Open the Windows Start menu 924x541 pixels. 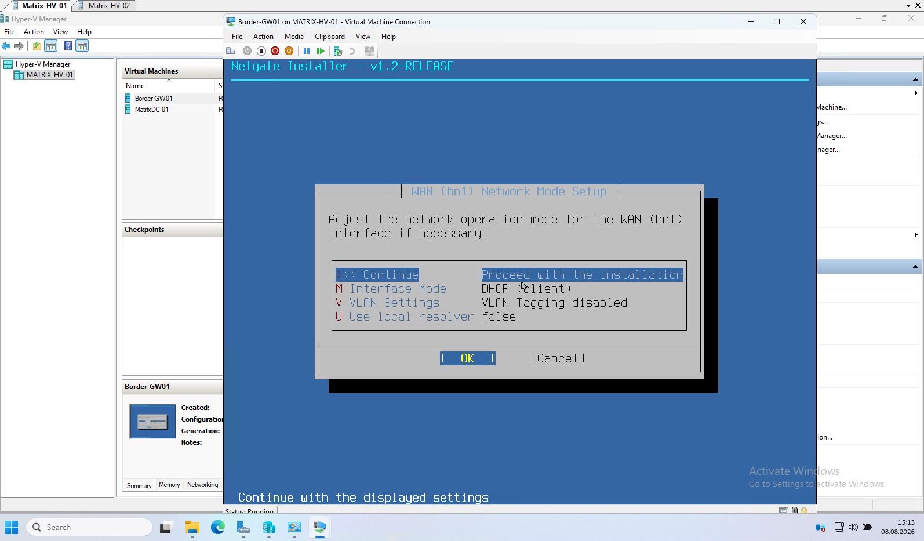12,527
